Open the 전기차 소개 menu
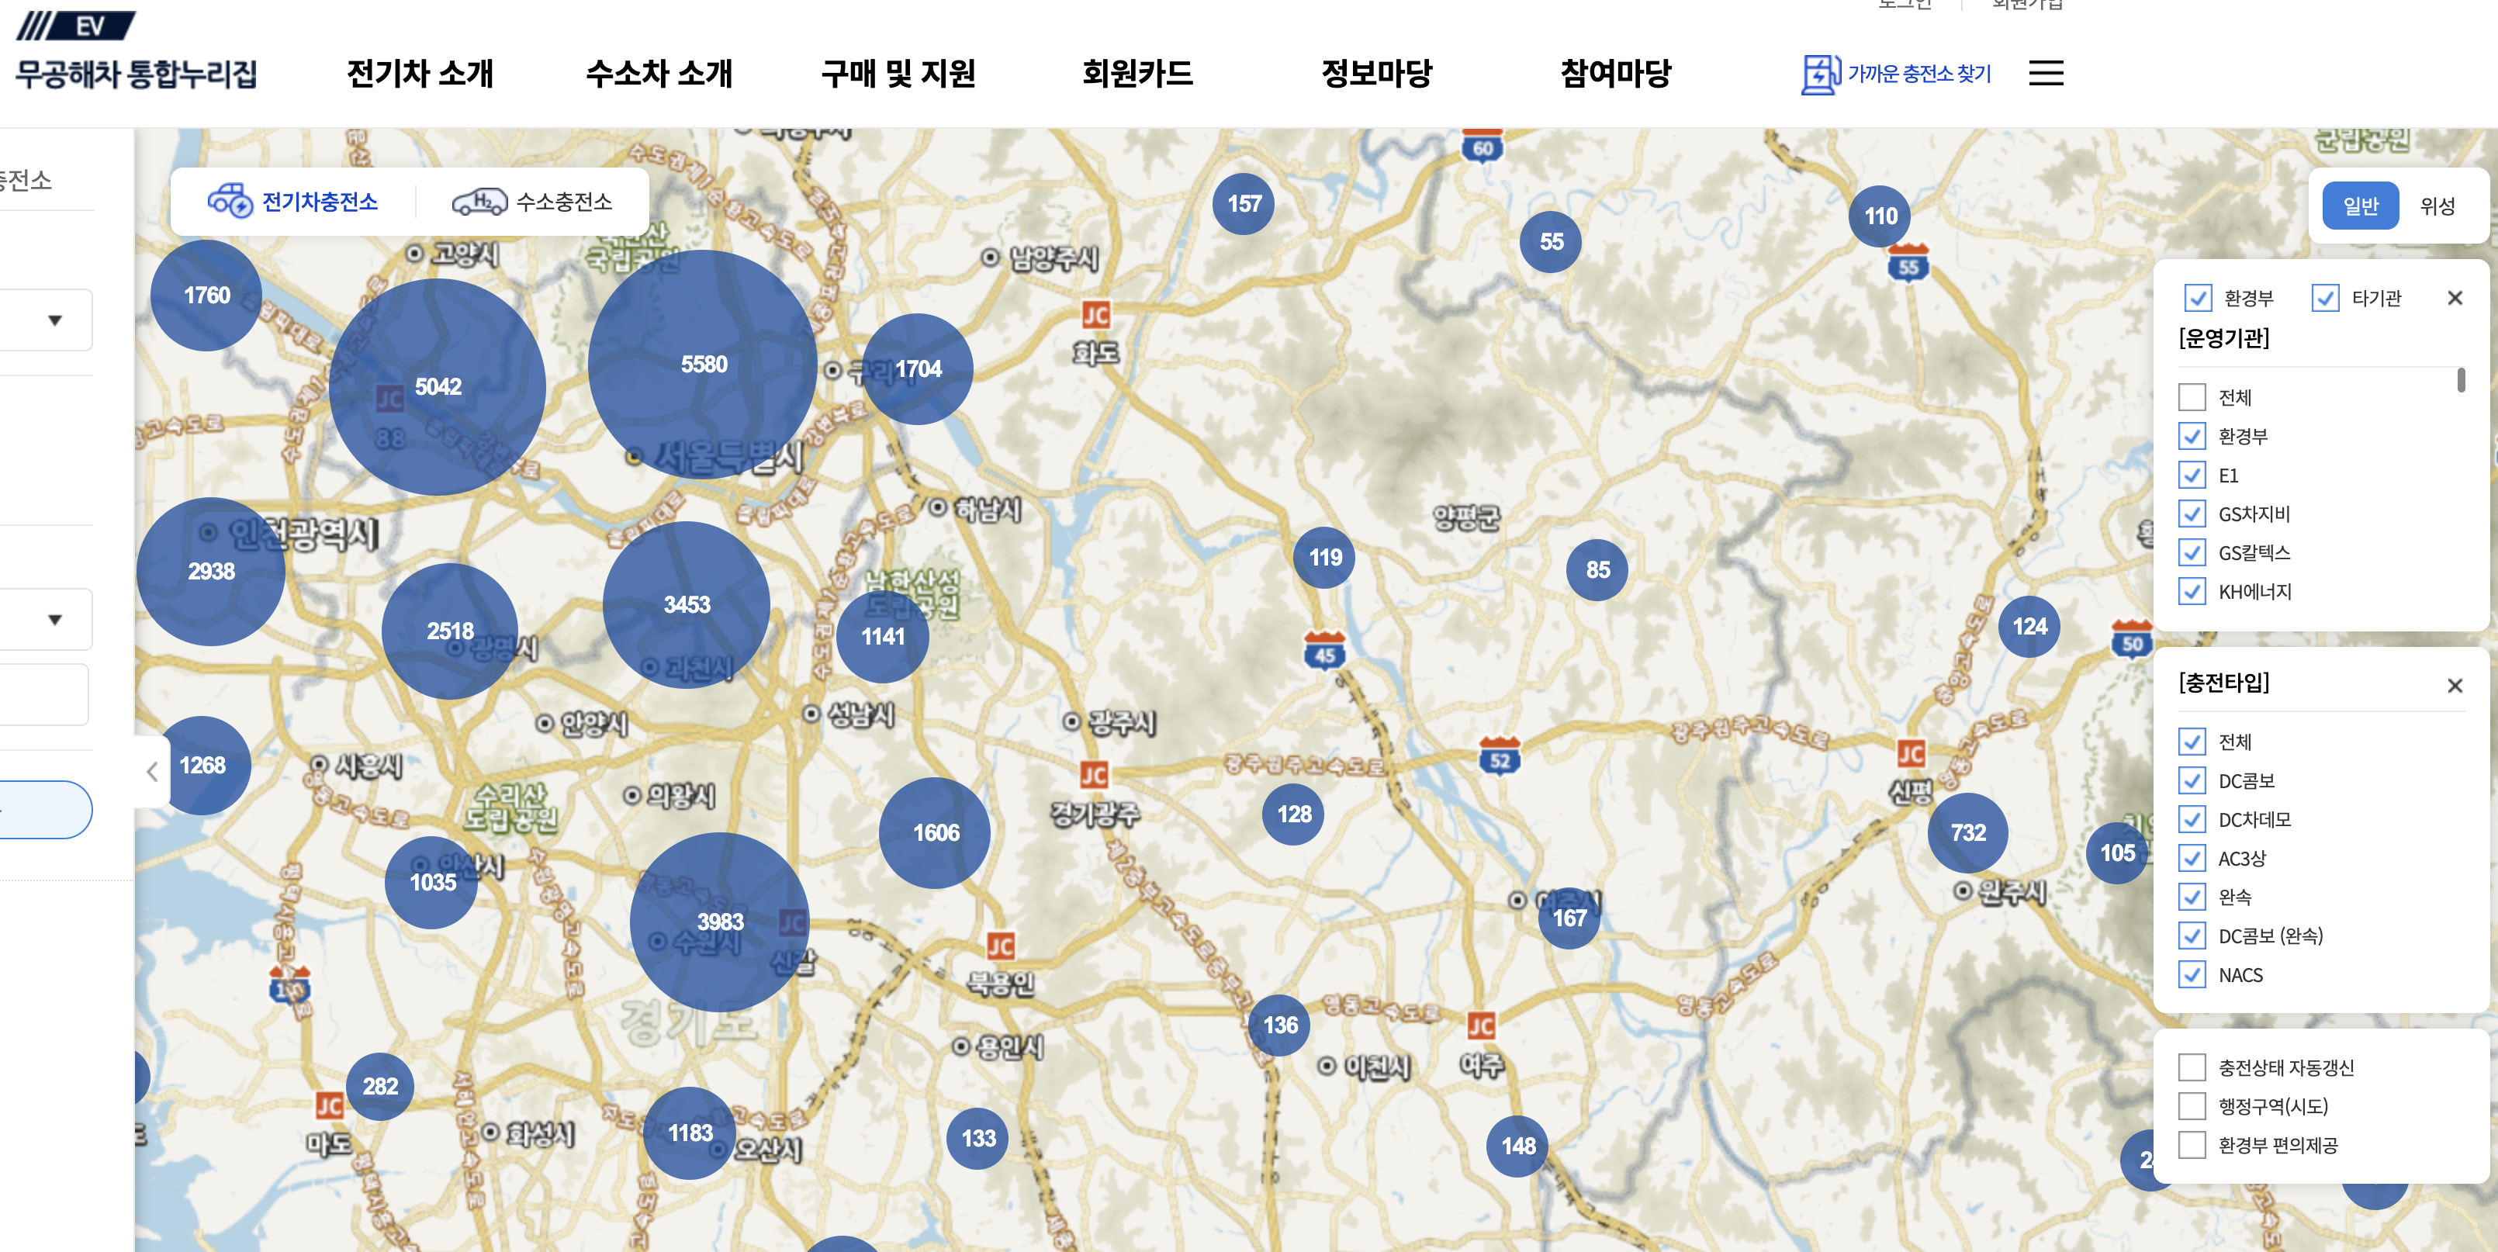Image resolution: width=2498 pixels, height=1252 pixels. (420, 74)
